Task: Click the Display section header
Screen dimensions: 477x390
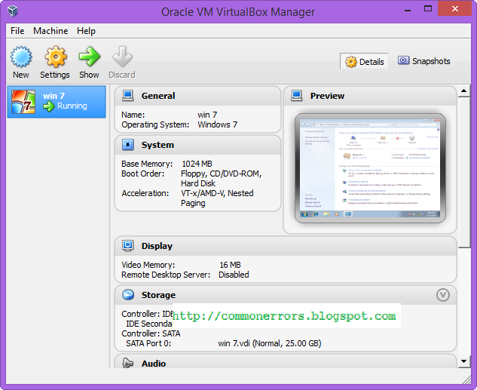Action: (286, 246)
